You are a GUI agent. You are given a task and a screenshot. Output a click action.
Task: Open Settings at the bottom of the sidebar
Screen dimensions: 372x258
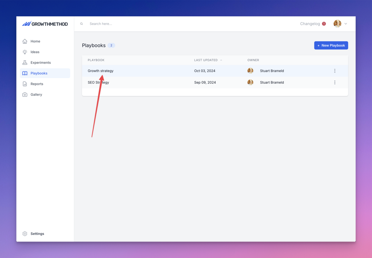tap(45, 233)
